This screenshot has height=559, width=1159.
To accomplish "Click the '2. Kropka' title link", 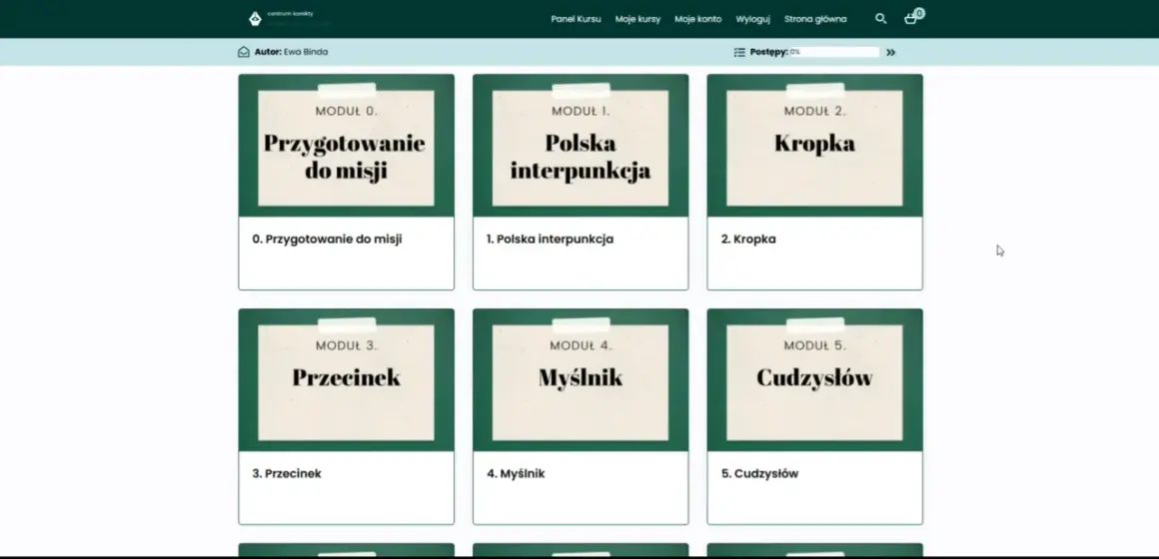I will (x=748, y=240).
